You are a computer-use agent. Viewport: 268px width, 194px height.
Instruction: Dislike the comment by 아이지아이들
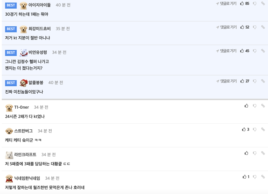tap(255, 3)
